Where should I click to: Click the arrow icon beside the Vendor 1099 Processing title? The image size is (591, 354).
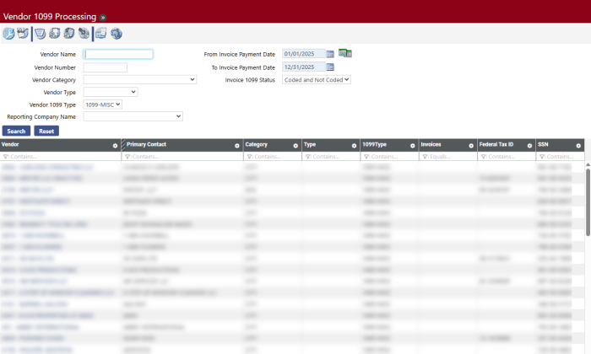(x=103, y=17)
